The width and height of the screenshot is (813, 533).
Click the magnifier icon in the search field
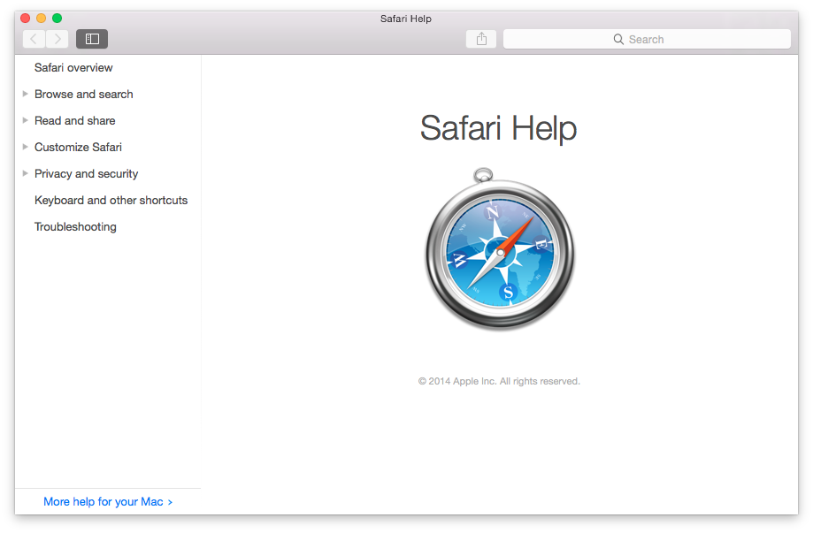(x=618, y=40)
